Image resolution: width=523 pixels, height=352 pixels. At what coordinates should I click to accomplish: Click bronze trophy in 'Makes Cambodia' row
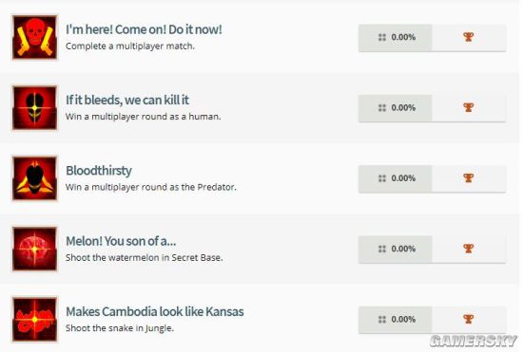468,319
